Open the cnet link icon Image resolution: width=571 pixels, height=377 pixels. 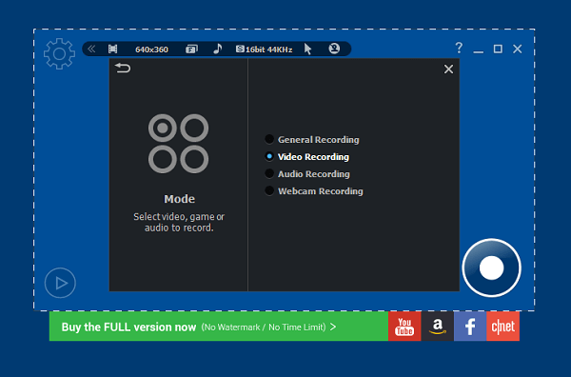502,327
